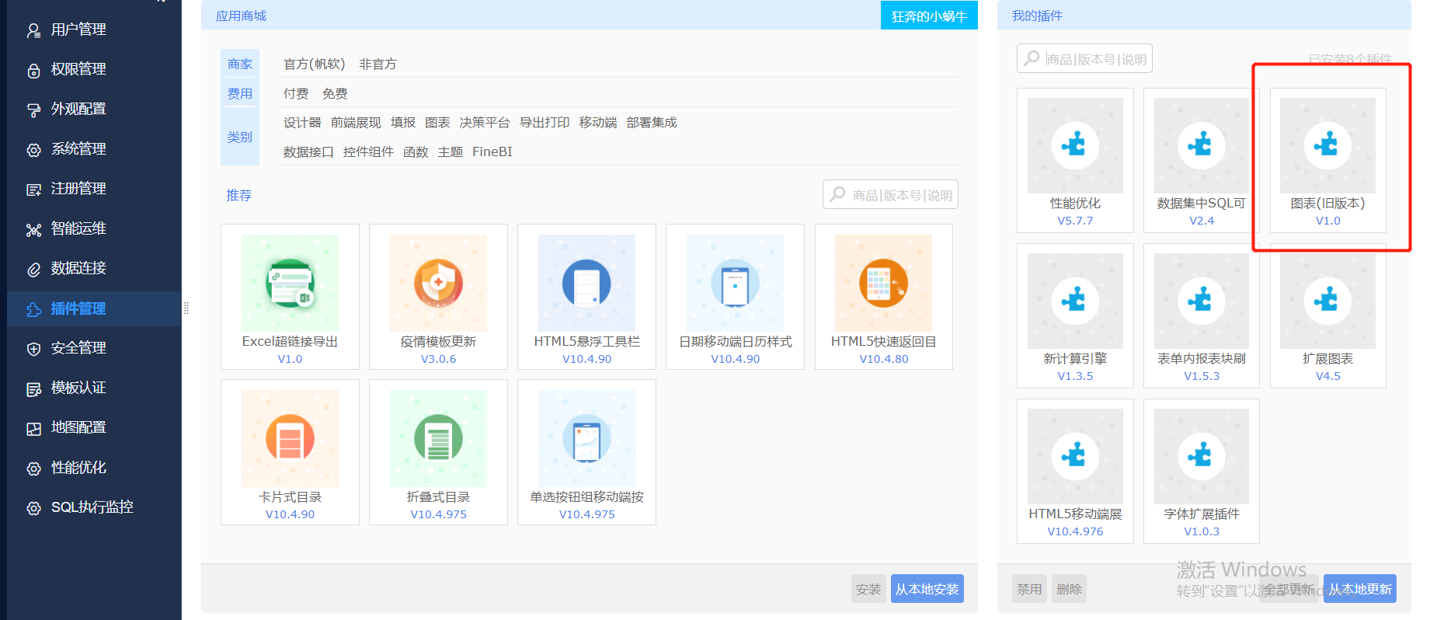Select installed plugin 字体扩展插件 V1.0.3
The height and width of the screenshot is (620, 1430).
coord(1201,471)
